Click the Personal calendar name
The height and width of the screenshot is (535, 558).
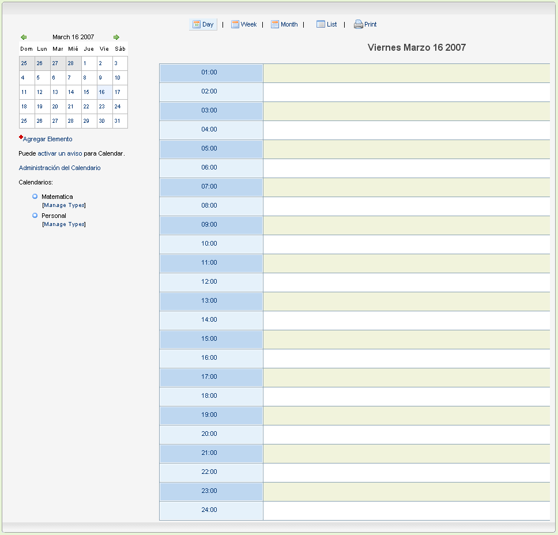pos(54,216)
